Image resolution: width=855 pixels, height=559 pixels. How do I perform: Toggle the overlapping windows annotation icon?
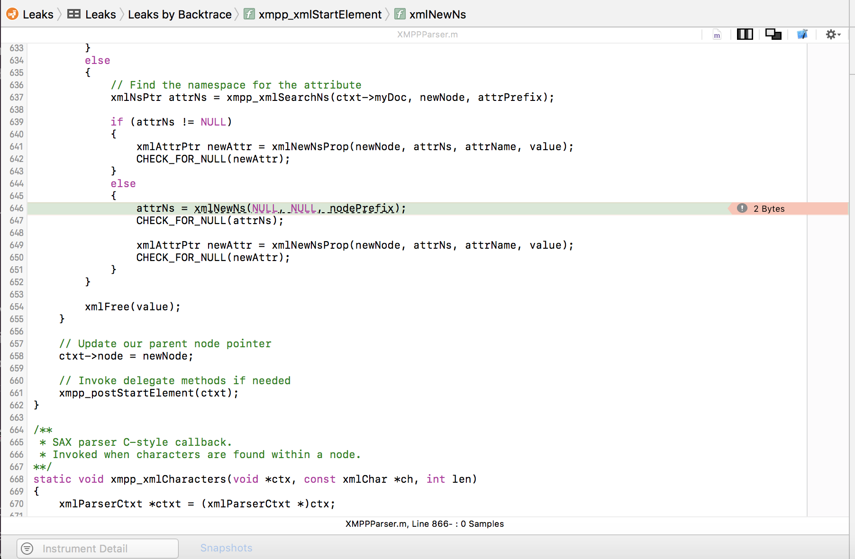click(773, 34)
